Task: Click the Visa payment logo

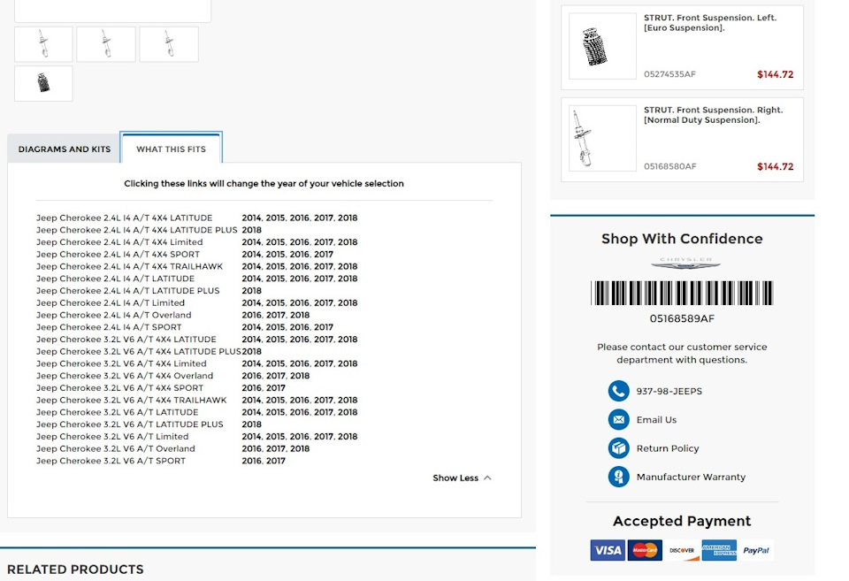Action: [x=608, y=550]
